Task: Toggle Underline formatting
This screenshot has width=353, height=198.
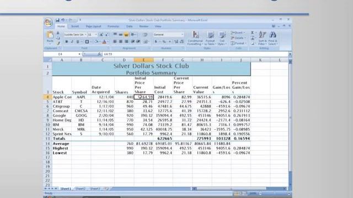Action: (x=78, y=42)
